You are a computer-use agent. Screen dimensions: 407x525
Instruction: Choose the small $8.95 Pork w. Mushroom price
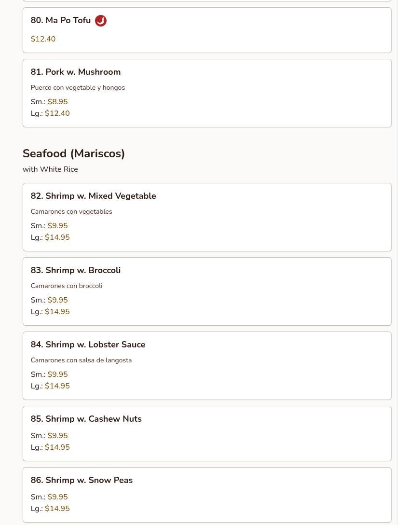(58, 102)
